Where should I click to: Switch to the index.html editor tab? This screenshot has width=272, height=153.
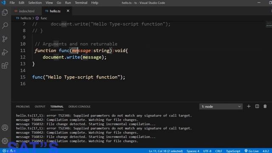pos(27,11)
